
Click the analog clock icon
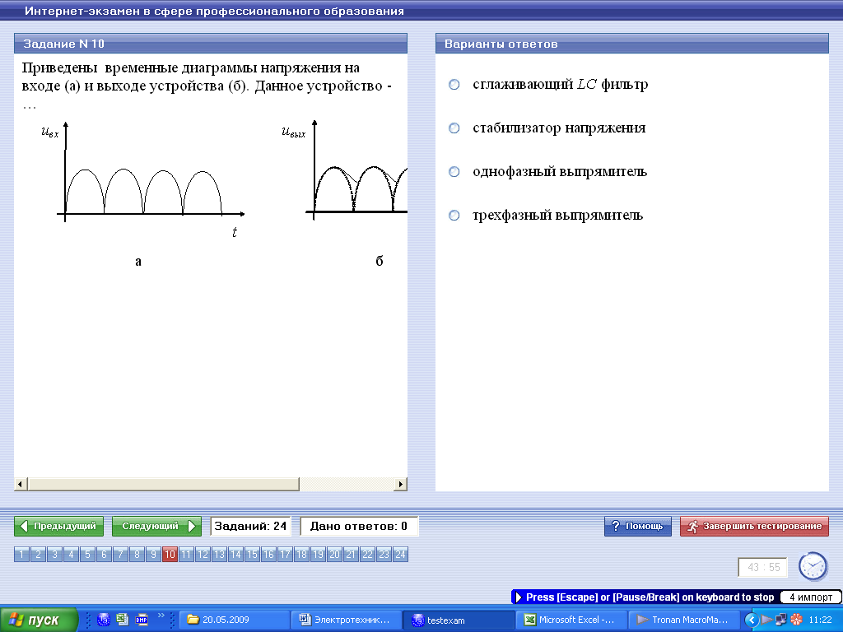click(x=813, y=566)
